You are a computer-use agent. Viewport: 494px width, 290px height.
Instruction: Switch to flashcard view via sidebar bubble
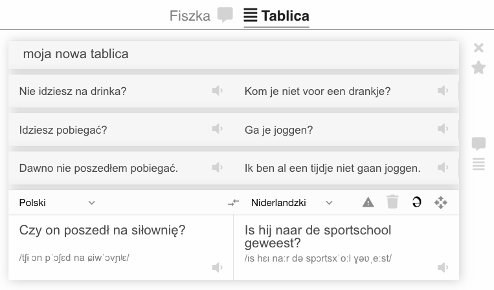[478, 143]
